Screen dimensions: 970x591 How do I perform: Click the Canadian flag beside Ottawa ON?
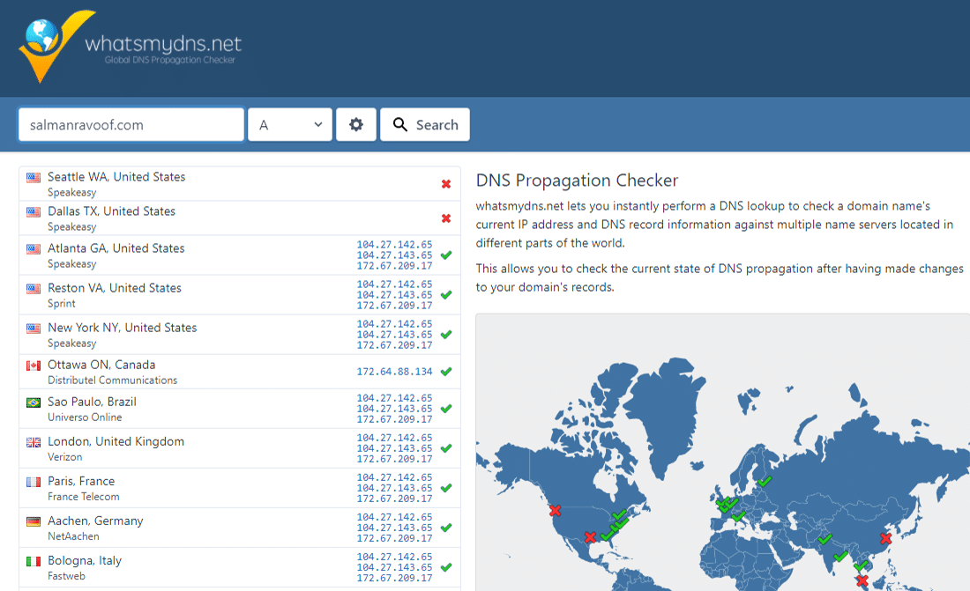pos(33,368)
